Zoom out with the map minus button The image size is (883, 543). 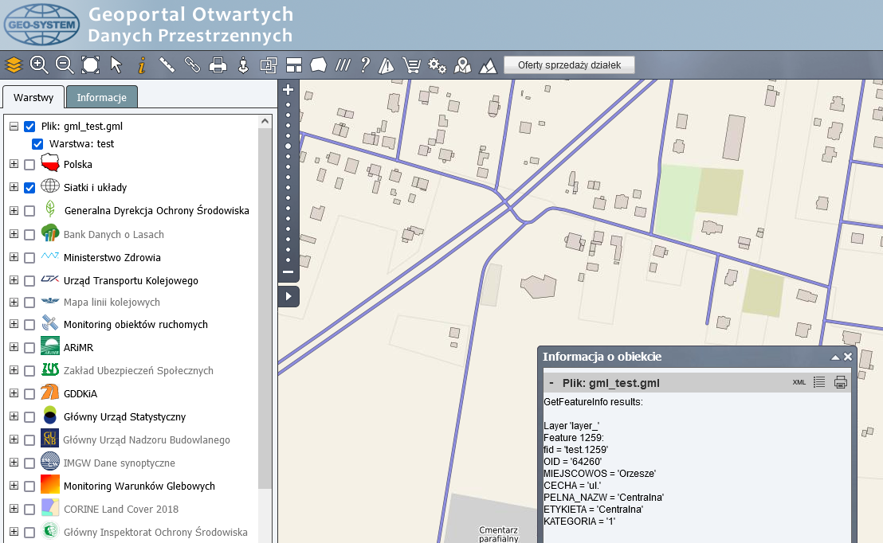[x=288, y=272]
